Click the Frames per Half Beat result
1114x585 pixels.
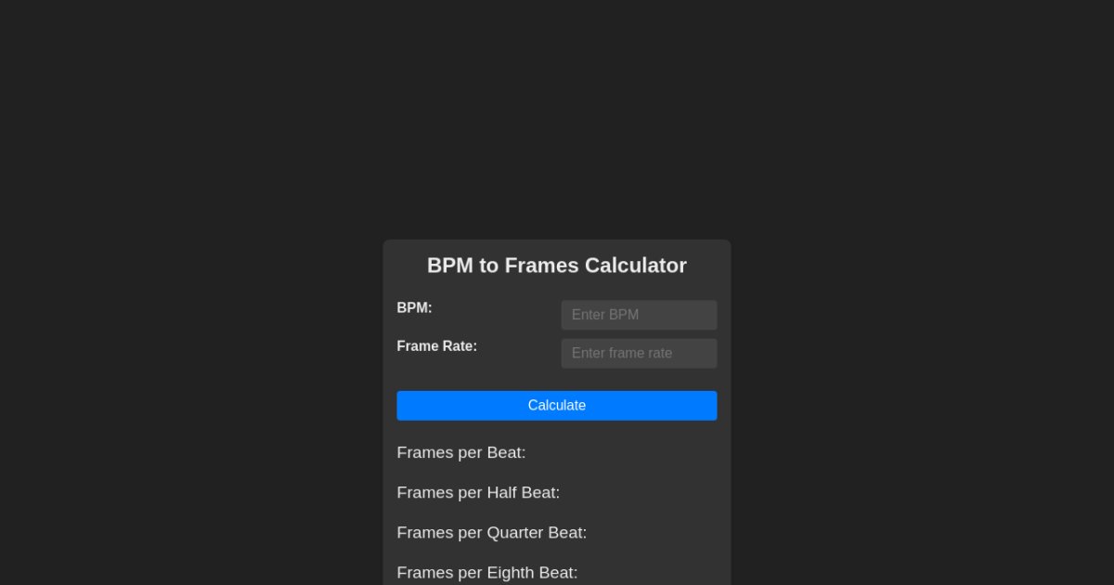click(478, 492)
